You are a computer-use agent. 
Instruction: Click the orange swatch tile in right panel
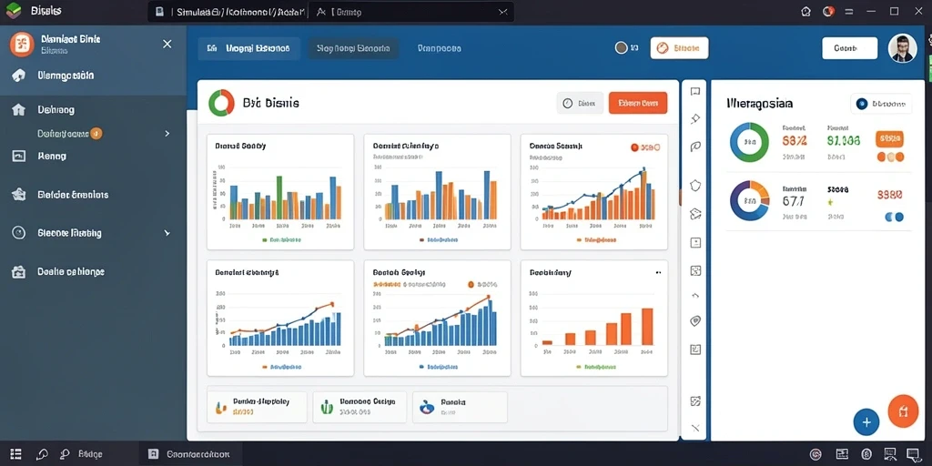tap(890, 139)
